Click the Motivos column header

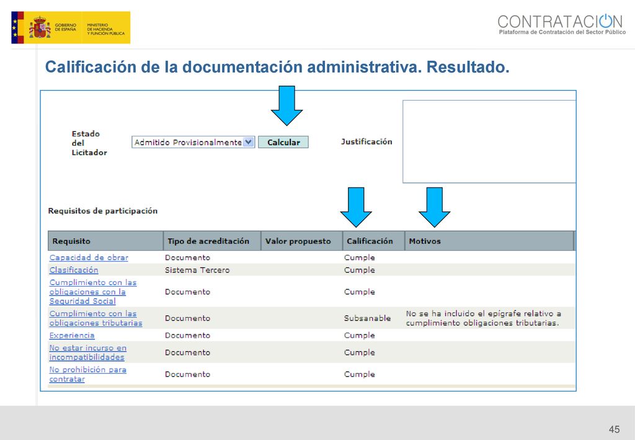point(489,241)
